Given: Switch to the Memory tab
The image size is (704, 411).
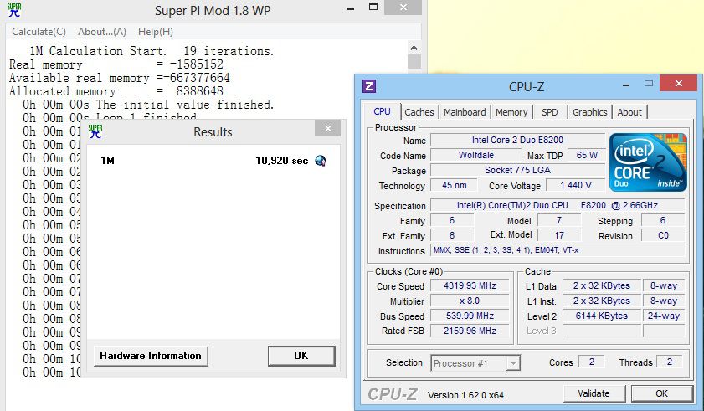Looking at the screenshot, I should [511, 112].
